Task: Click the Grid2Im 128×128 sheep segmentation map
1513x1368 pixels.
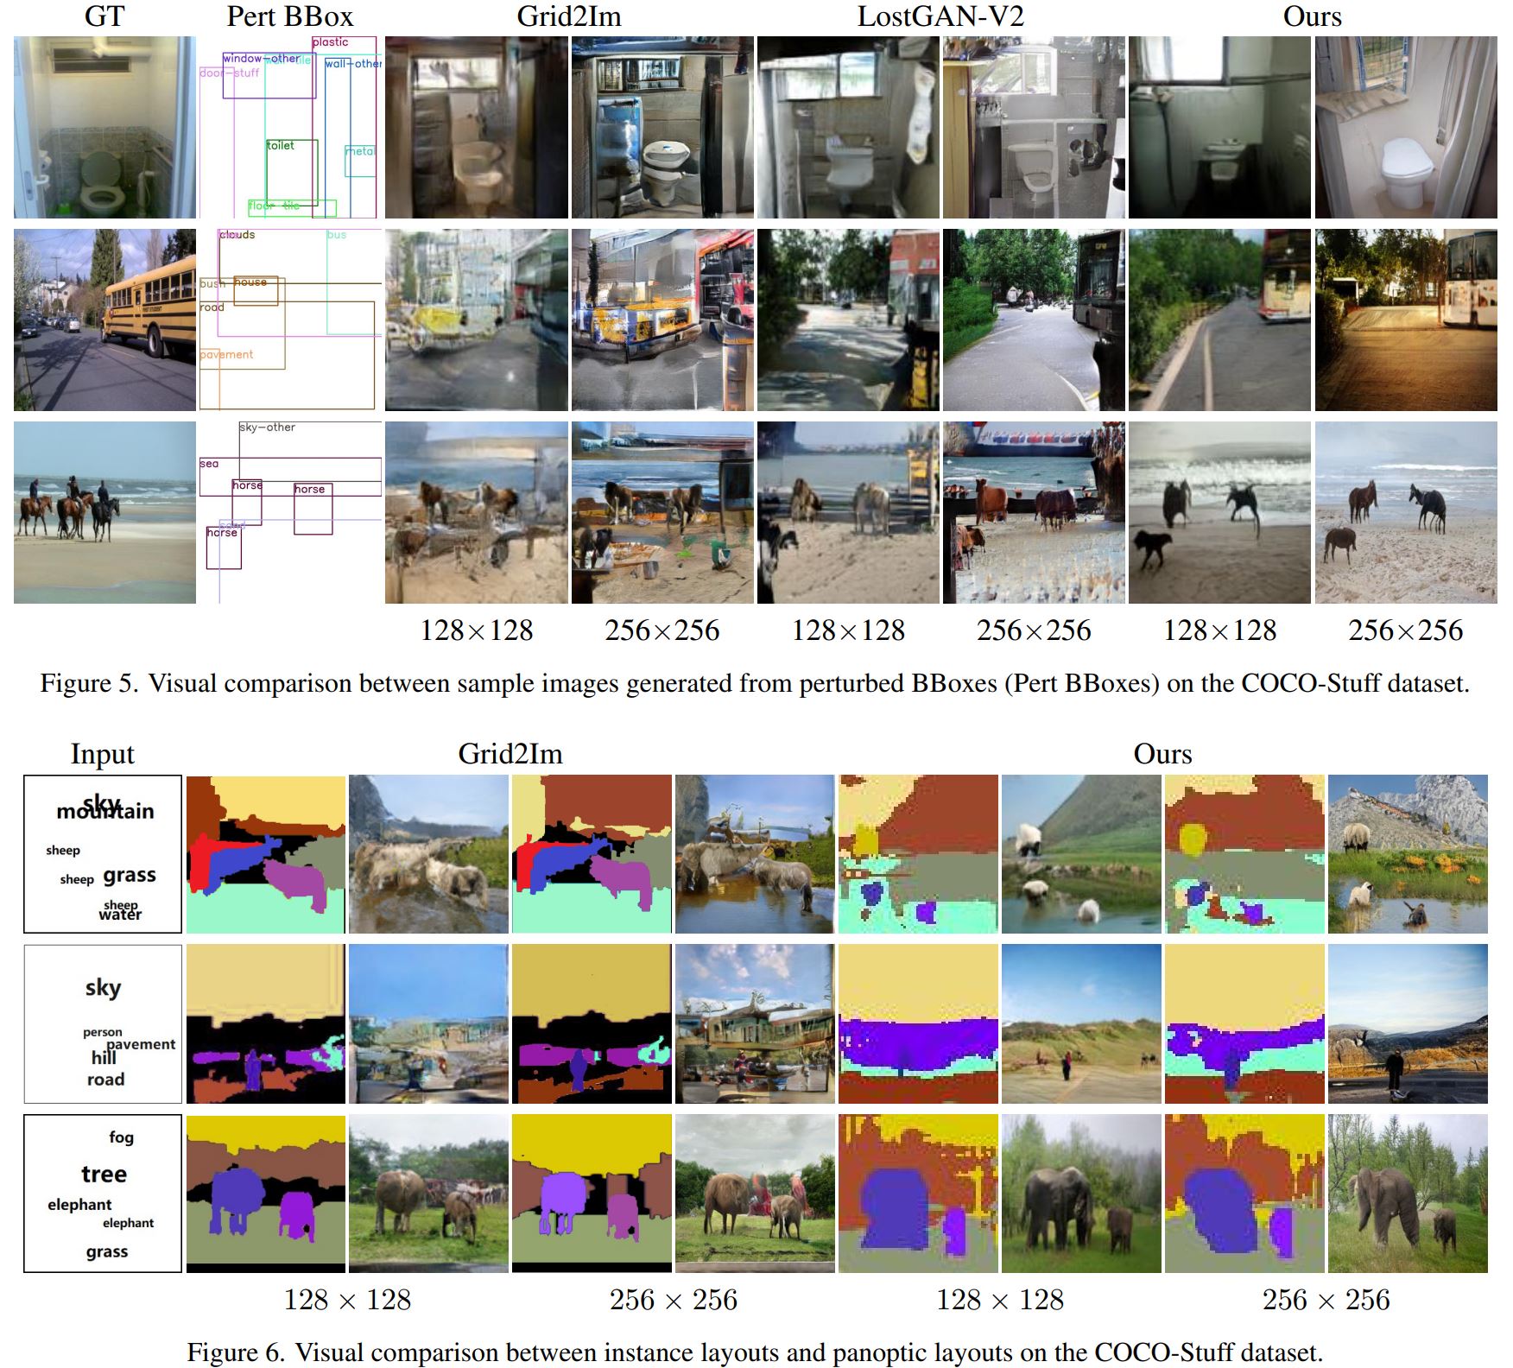Action: coord(266,854)
